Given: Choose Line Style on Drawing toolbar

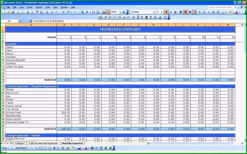Looking at the screenshot, I should [92, 148].
